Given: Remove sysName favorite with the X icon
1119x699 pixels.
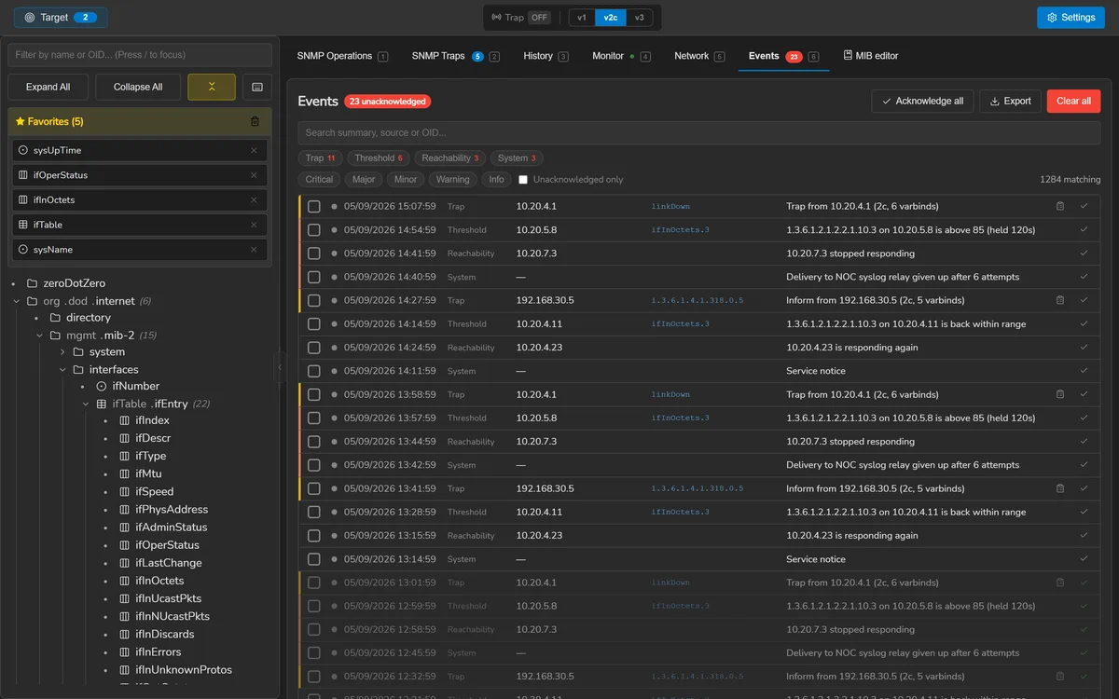Looking at the screenshot, I should tap(254, 250).
